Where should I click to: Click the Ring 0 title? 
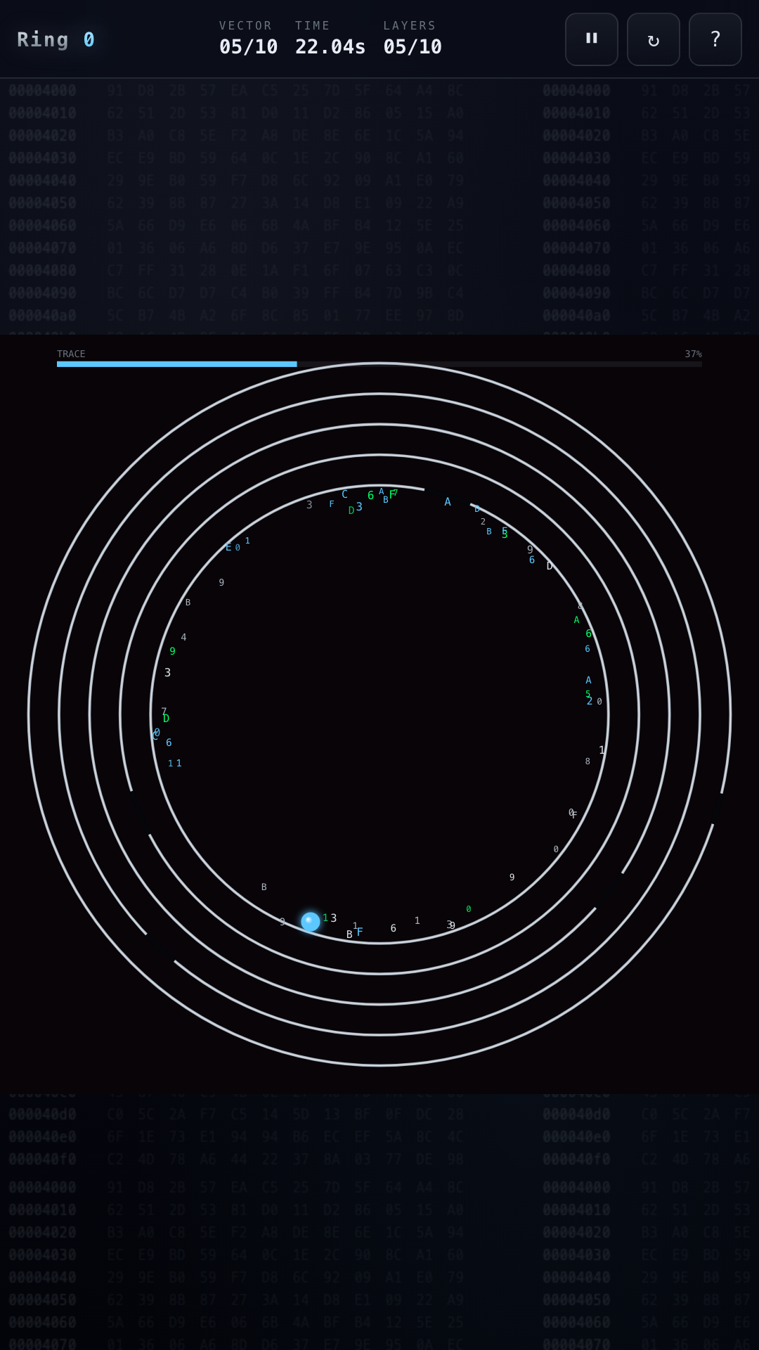tap(56, 39)
